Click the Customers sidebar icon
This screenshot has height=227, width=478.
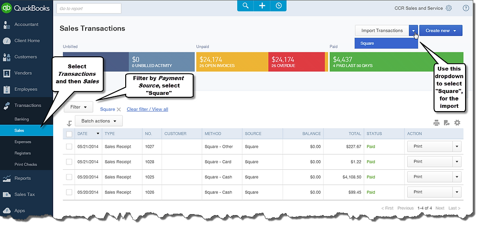click(7, 57)
